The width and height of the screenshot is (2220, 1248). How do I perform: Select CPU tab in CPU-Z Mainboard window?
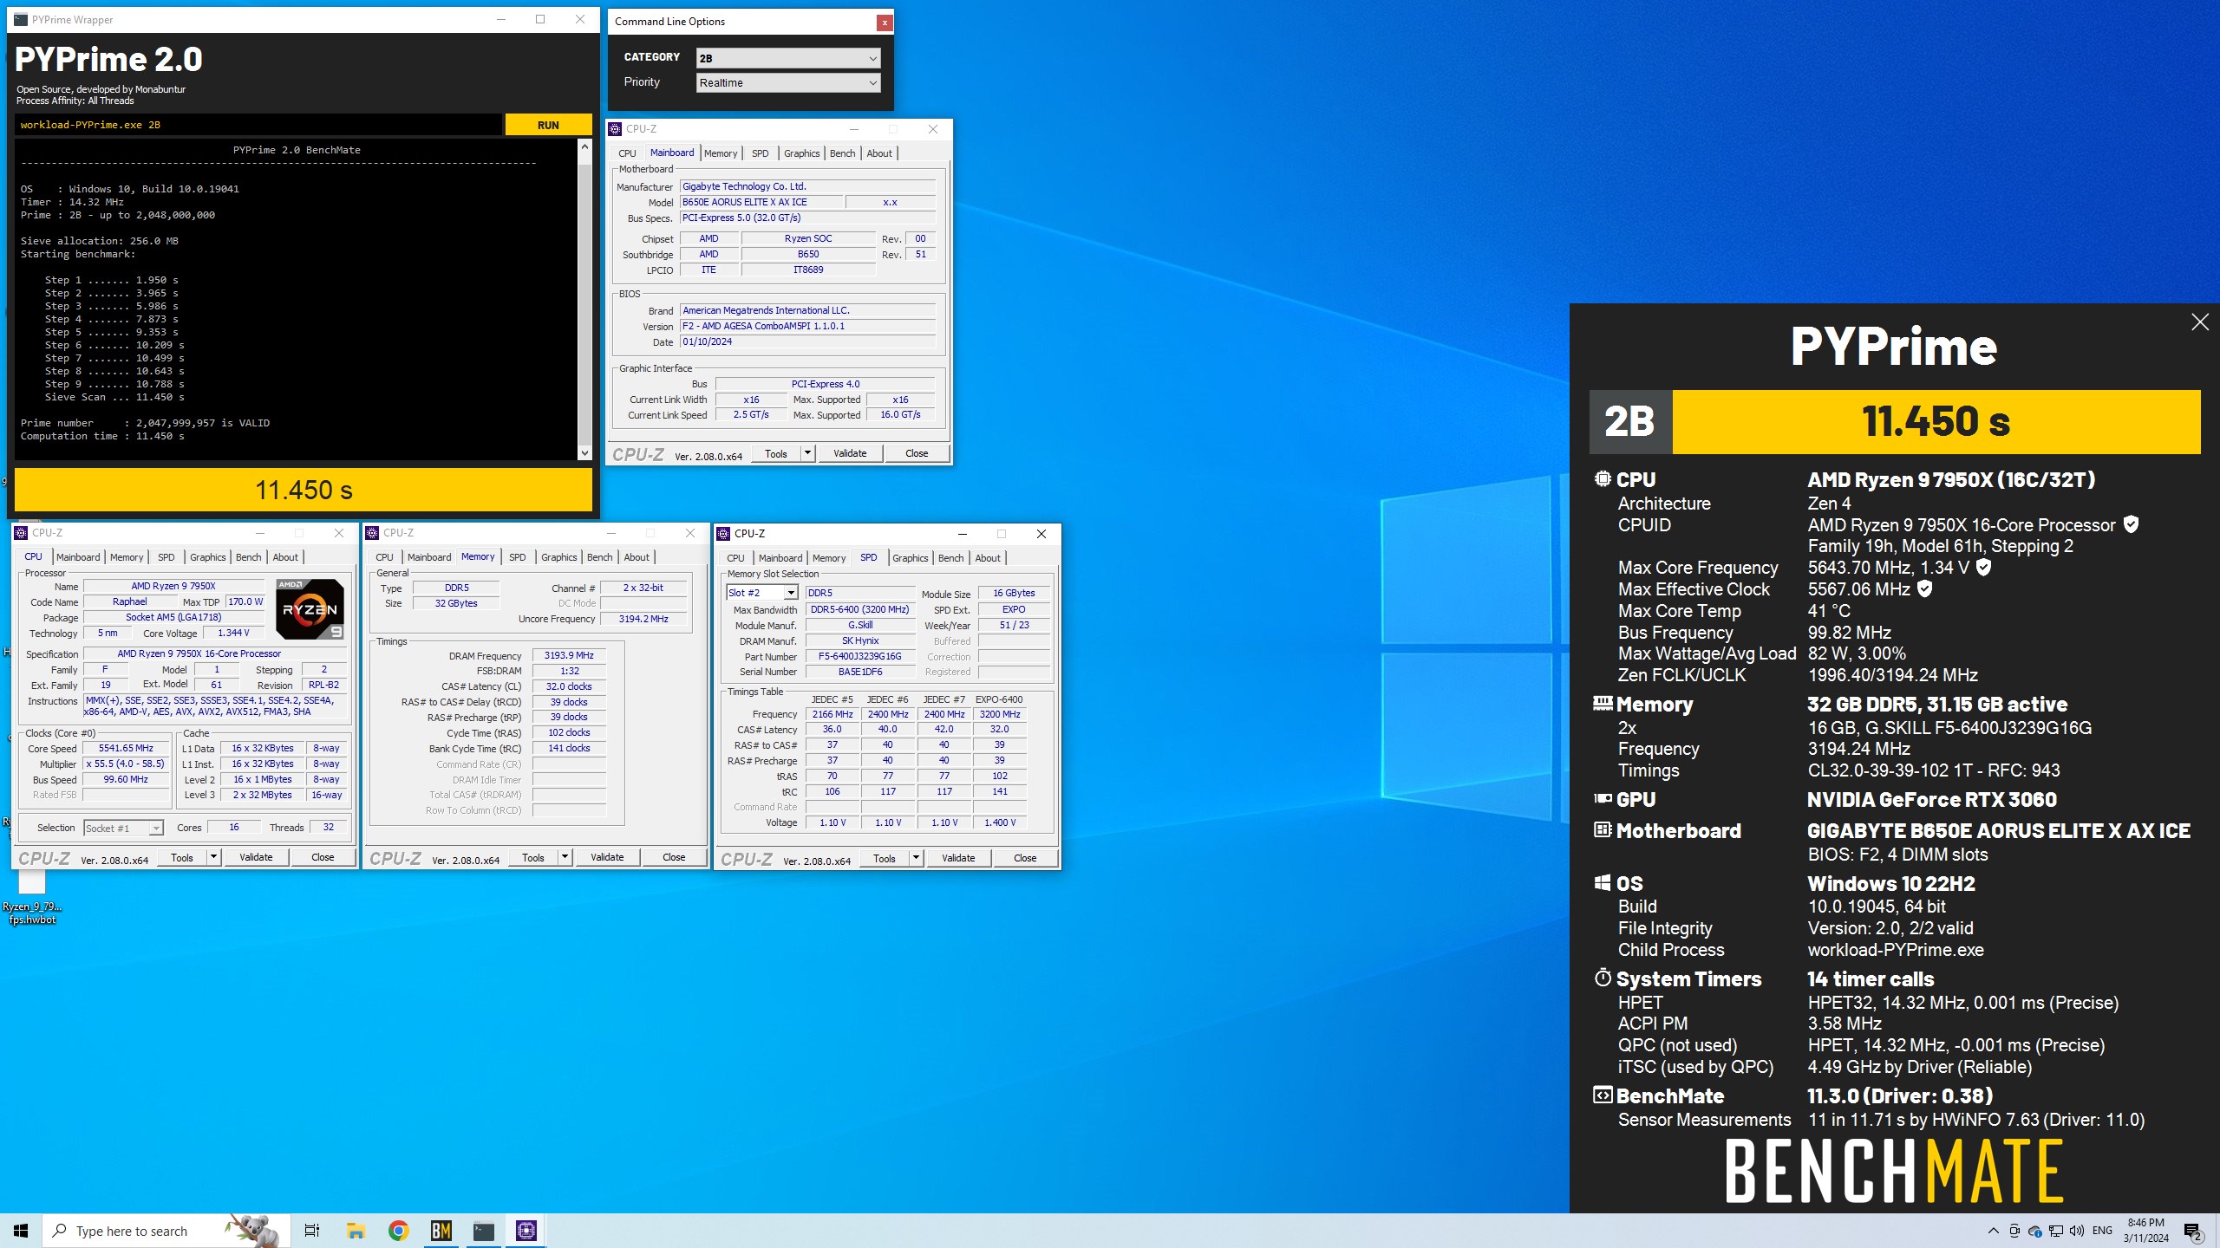click(627, 153)
